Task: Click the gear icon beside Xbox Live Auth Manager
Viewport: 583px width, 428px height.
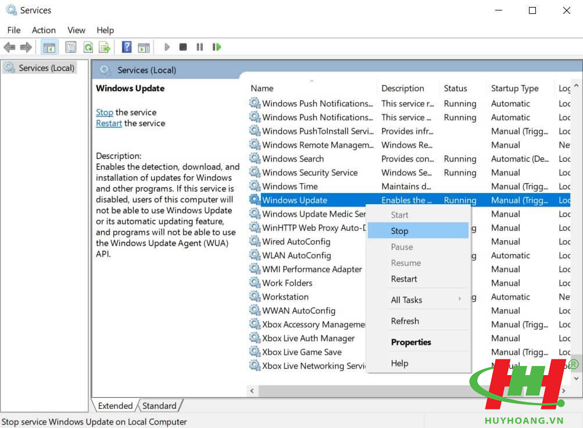Action: pyautogui.click(x=255, y=338)
